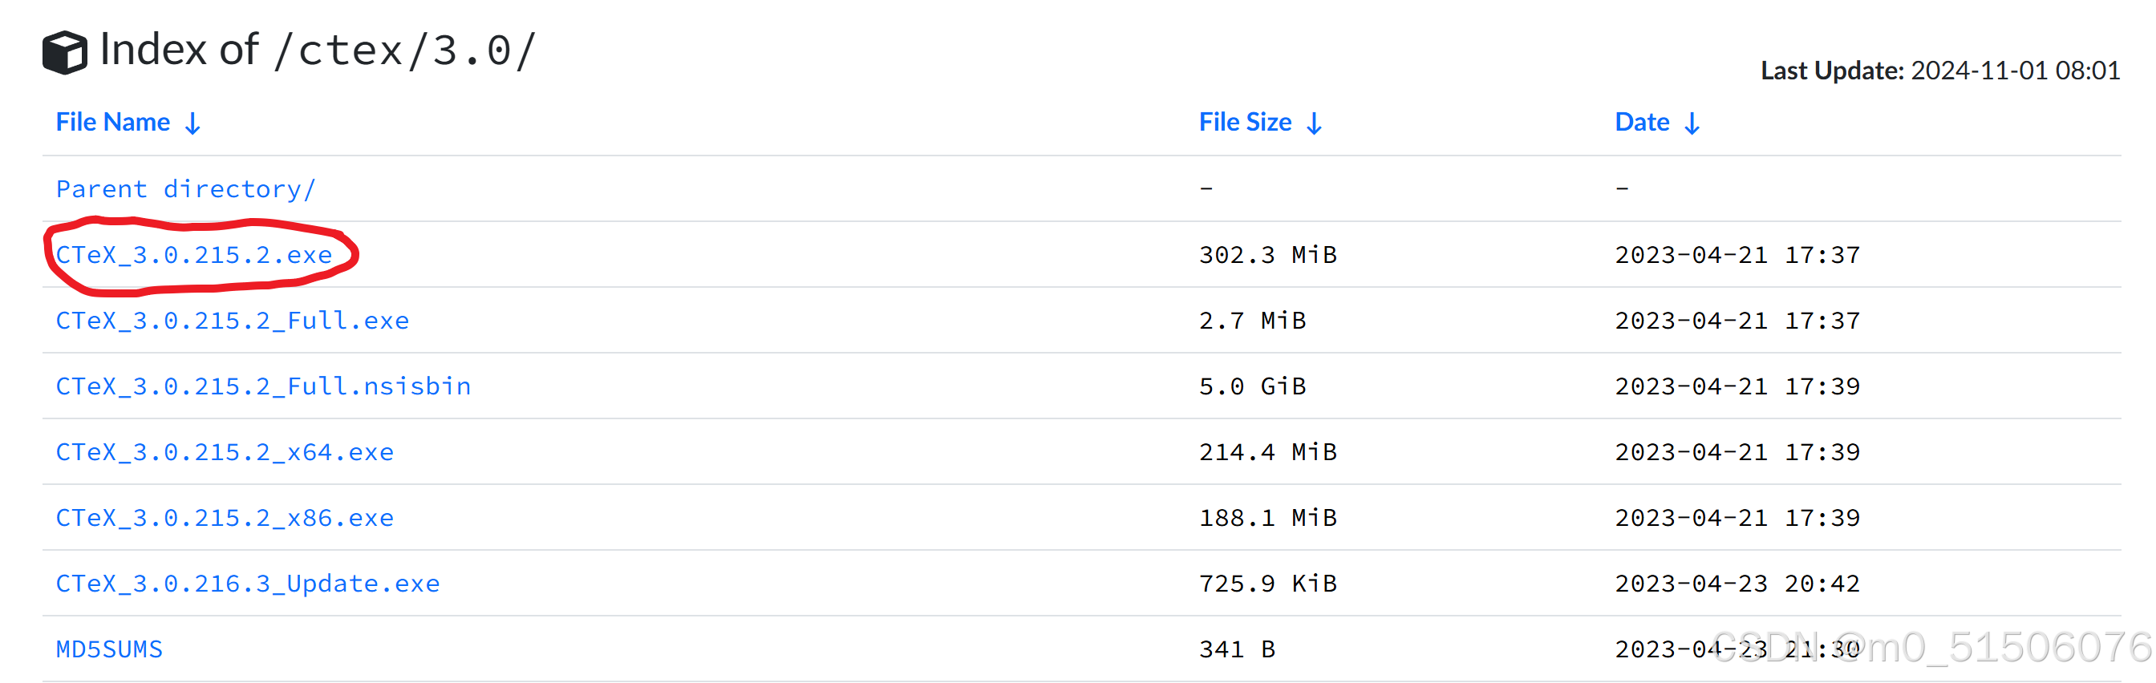Click the mirror box logo icon
Image resolution: width=2156 pixels, height=683 pixels.
pyautogui.click(x=64, y=52)
